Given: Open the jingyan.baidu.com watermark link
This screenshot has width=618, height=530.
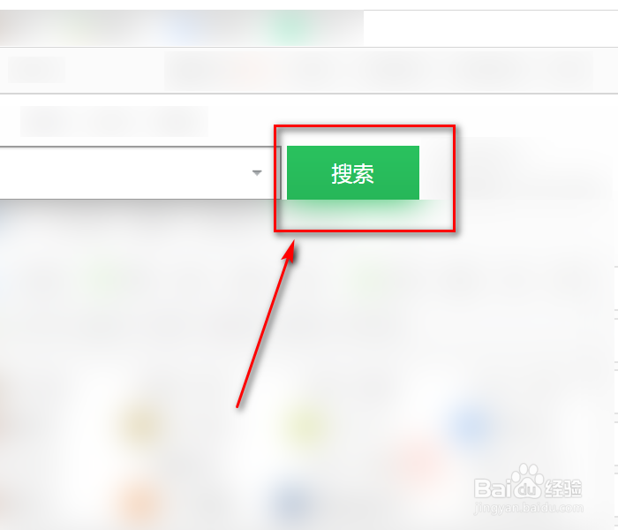Looking at the screenshot, I should tap(528, 508).
